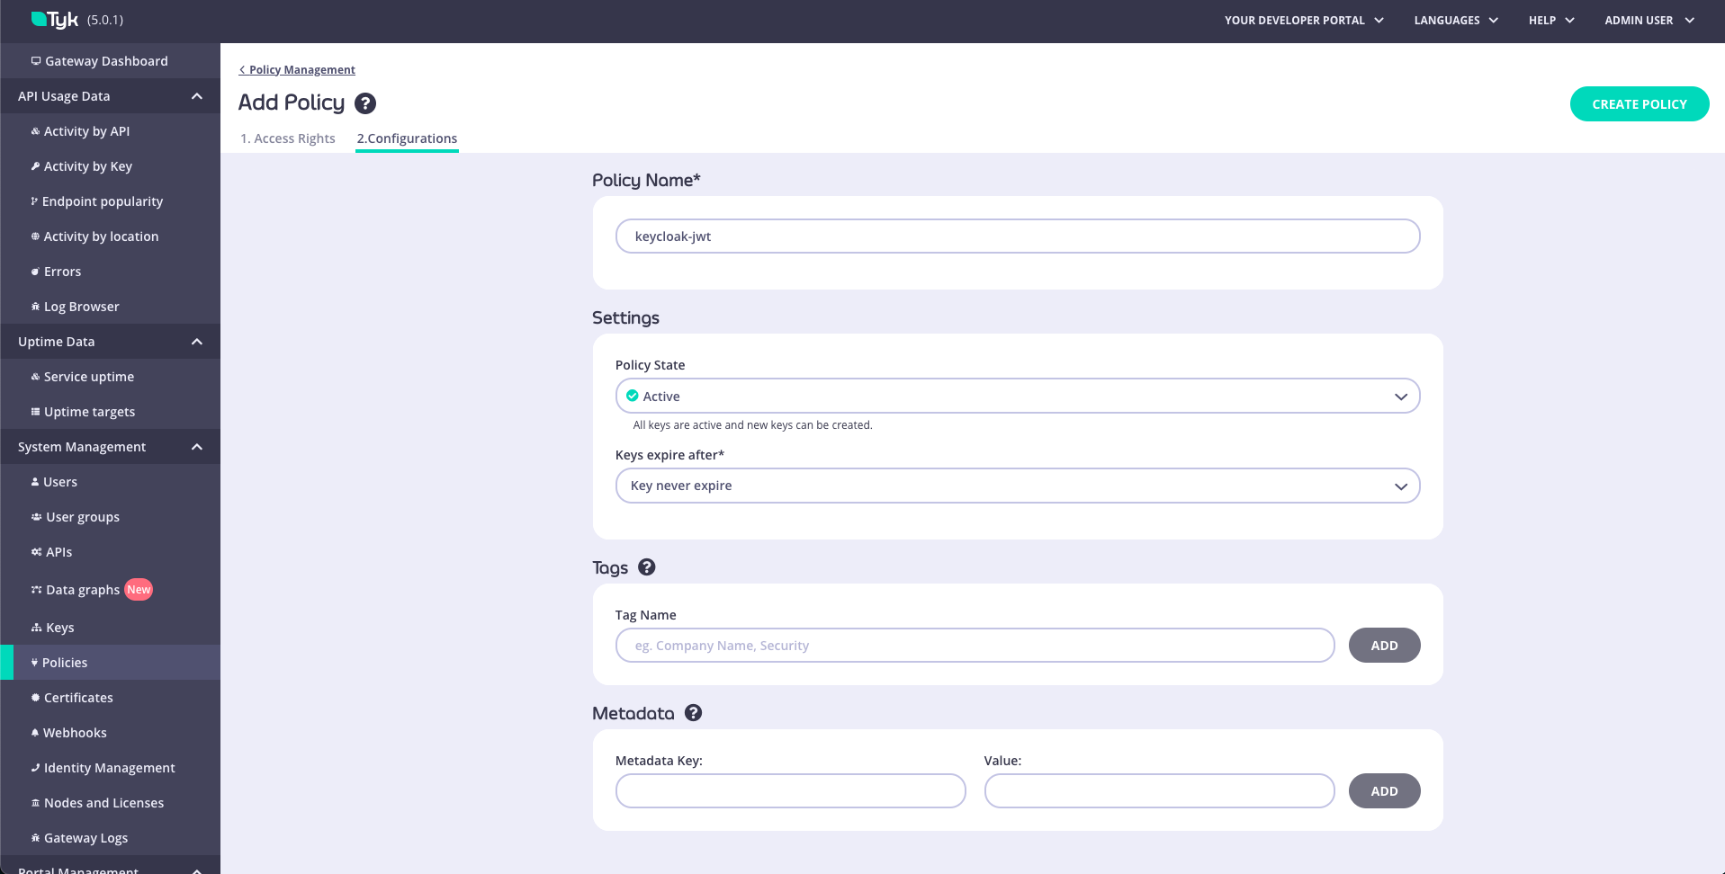This screenshot has height=874, width=1725.
Task: Go back via Policy Management link
Action: click(301, 70)
